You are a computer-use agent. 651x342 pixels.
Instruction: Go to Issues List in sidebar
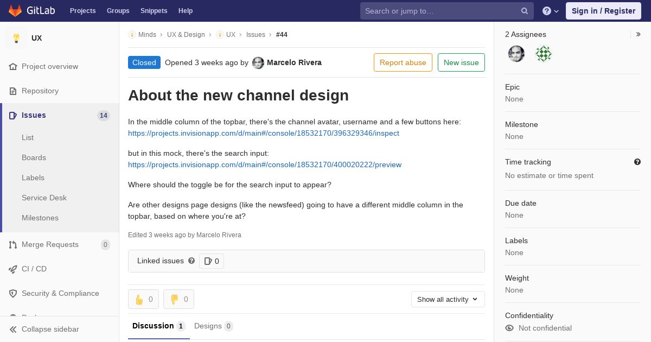click(28, 137)
